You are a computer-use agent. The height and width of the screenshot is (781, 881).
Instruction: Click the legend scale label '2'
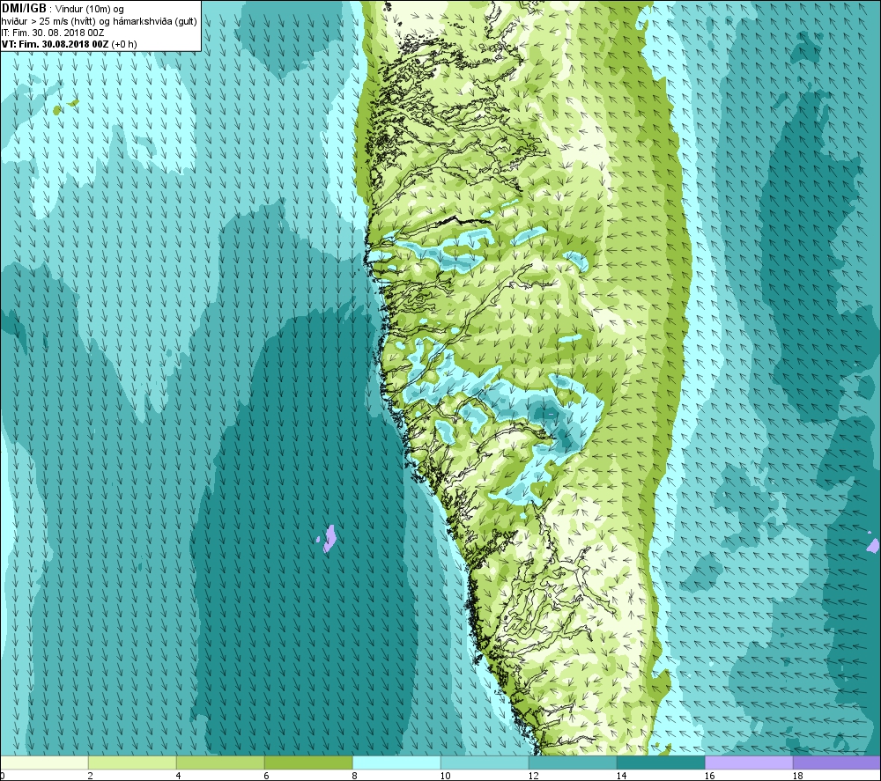pyautogui.click(x=90, y=776)
